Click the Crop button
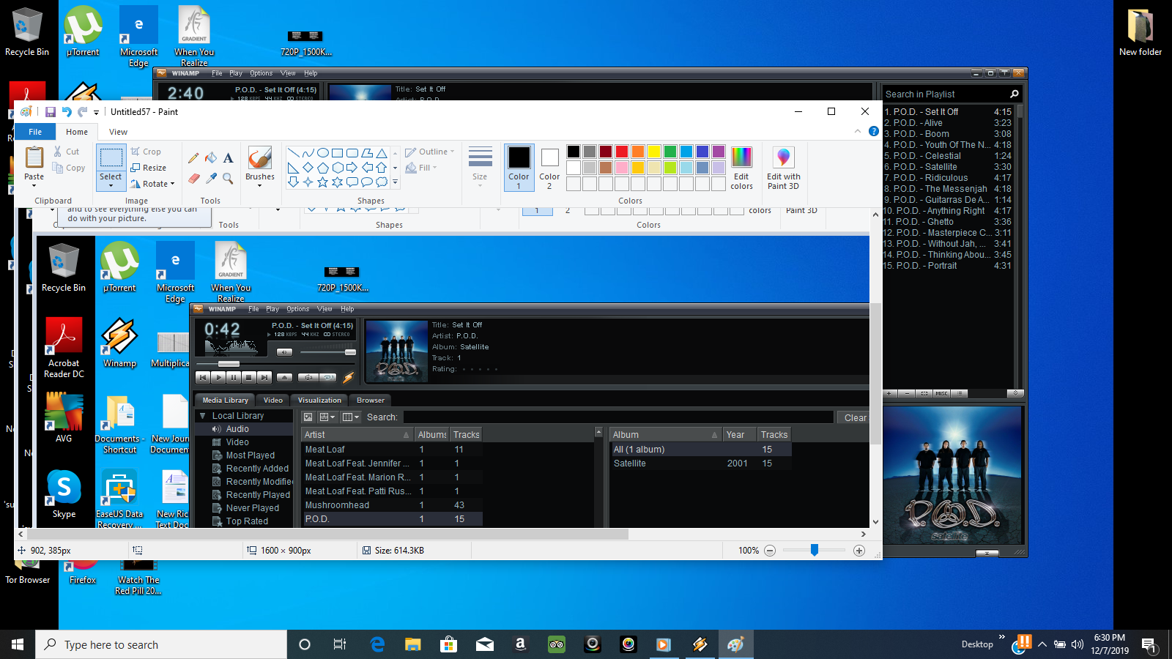1172x659 pixels. [x=146, y=152]
